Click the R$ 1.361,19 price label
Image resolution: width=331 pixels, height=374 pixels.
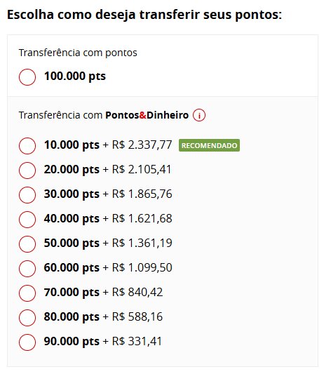[142, 243]
